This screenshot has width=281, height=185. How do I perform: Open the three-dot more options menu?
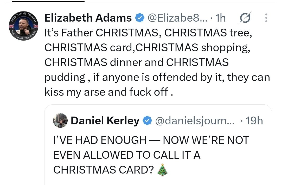[266, 18]
